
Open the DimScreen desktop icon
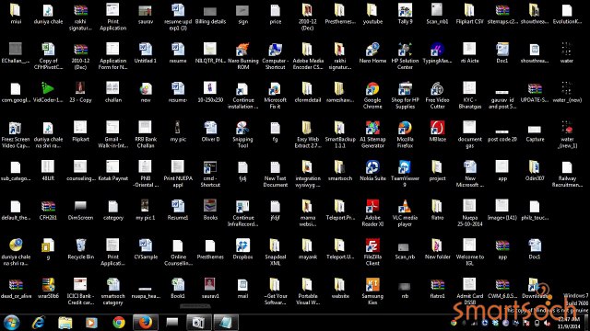click(x=80, y=210)
